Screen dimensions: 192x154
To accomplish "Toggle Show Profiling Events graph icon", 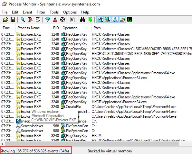I will coord(130,20).
